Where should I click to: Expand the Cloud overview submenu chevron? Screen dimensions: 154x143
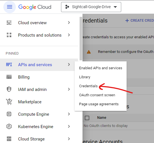pos(69,23)
